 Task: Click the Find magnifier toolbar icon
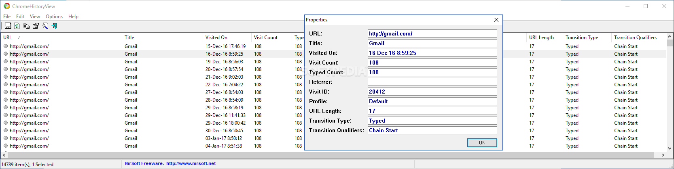pyautogui.click(x=45, y=26)
